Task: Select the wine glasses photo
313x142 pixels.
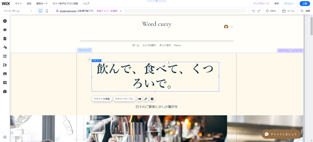Action: 157,129
